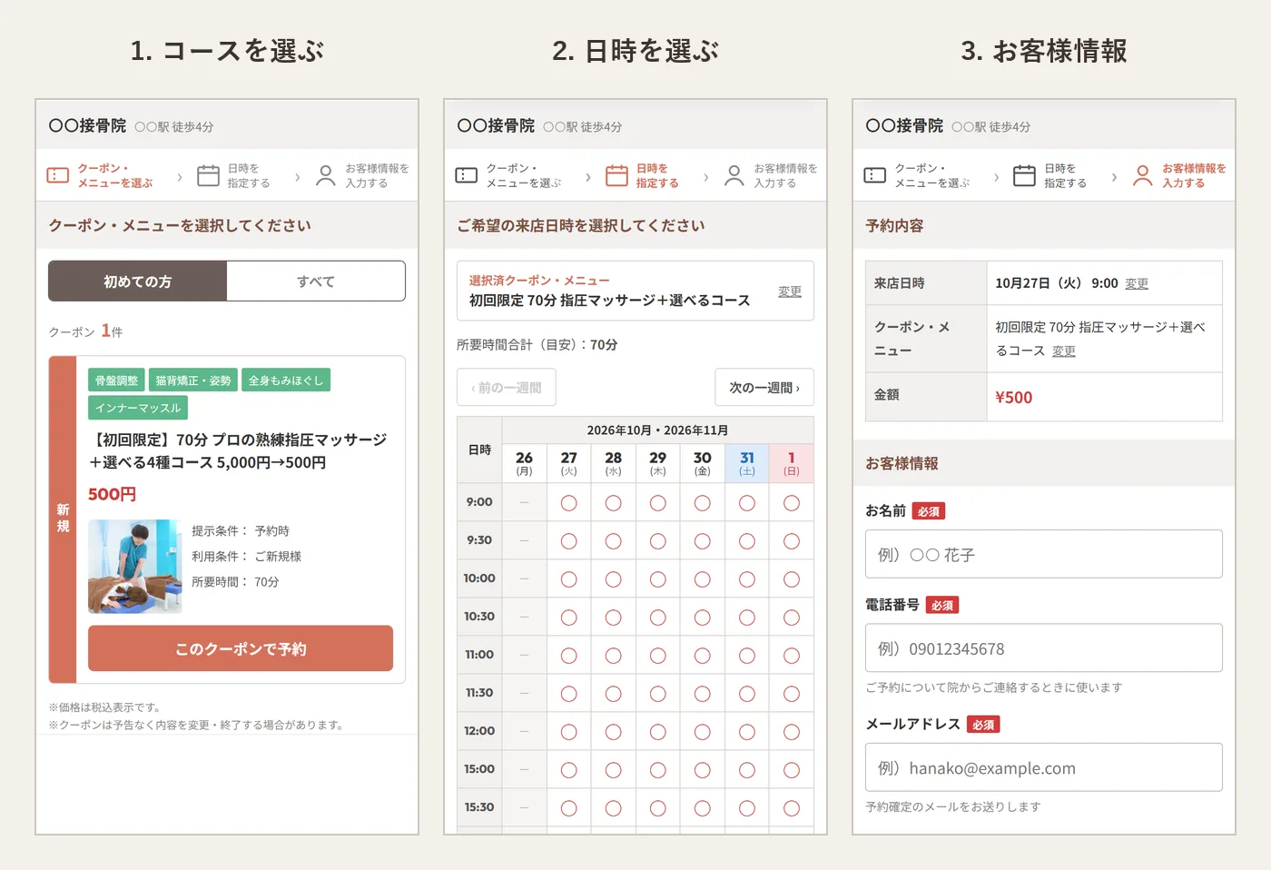The width and height of the screenshot is (1271, 870).
Task: Click the 【初回限定】70分 coupon title
Action: point(238,451)
